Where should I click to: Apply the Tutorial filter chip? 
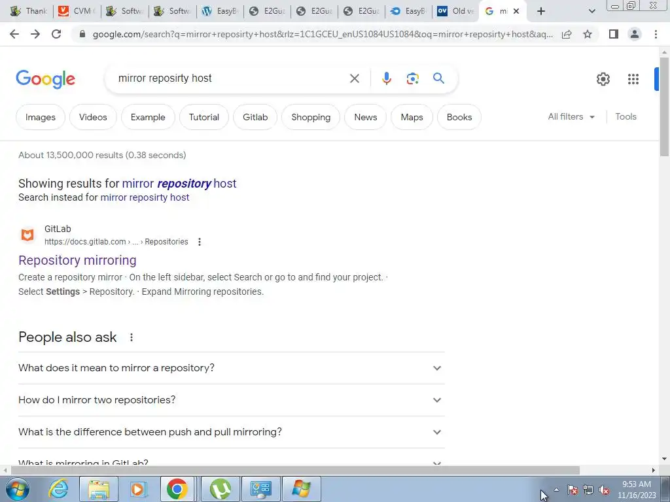[204, 117]
